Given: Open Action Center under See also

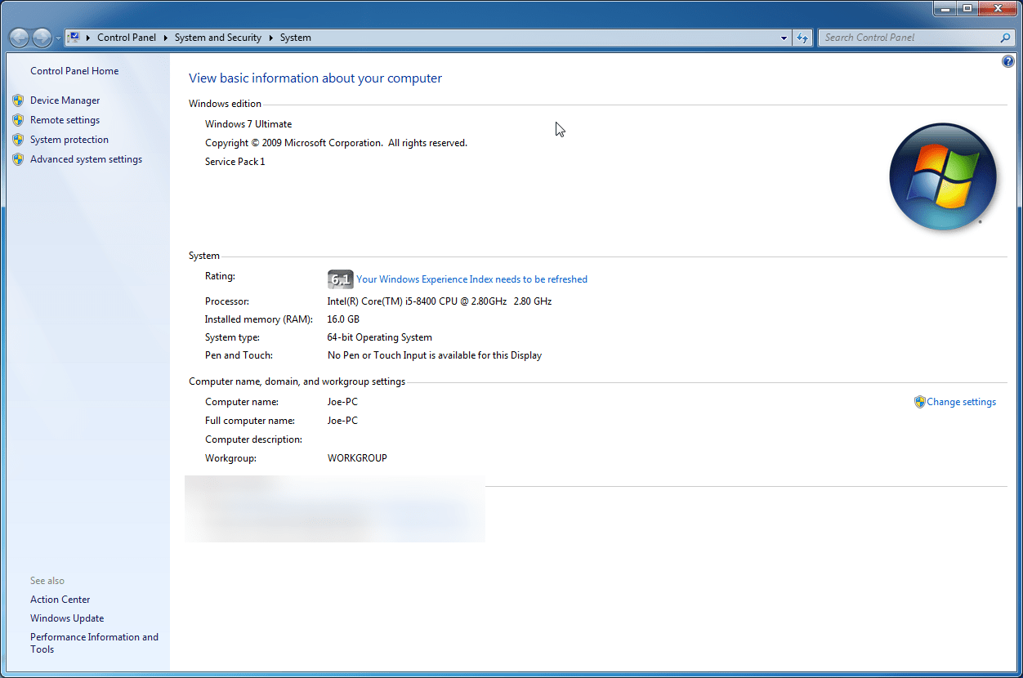Looking at the screenshot, I should 60,600.
